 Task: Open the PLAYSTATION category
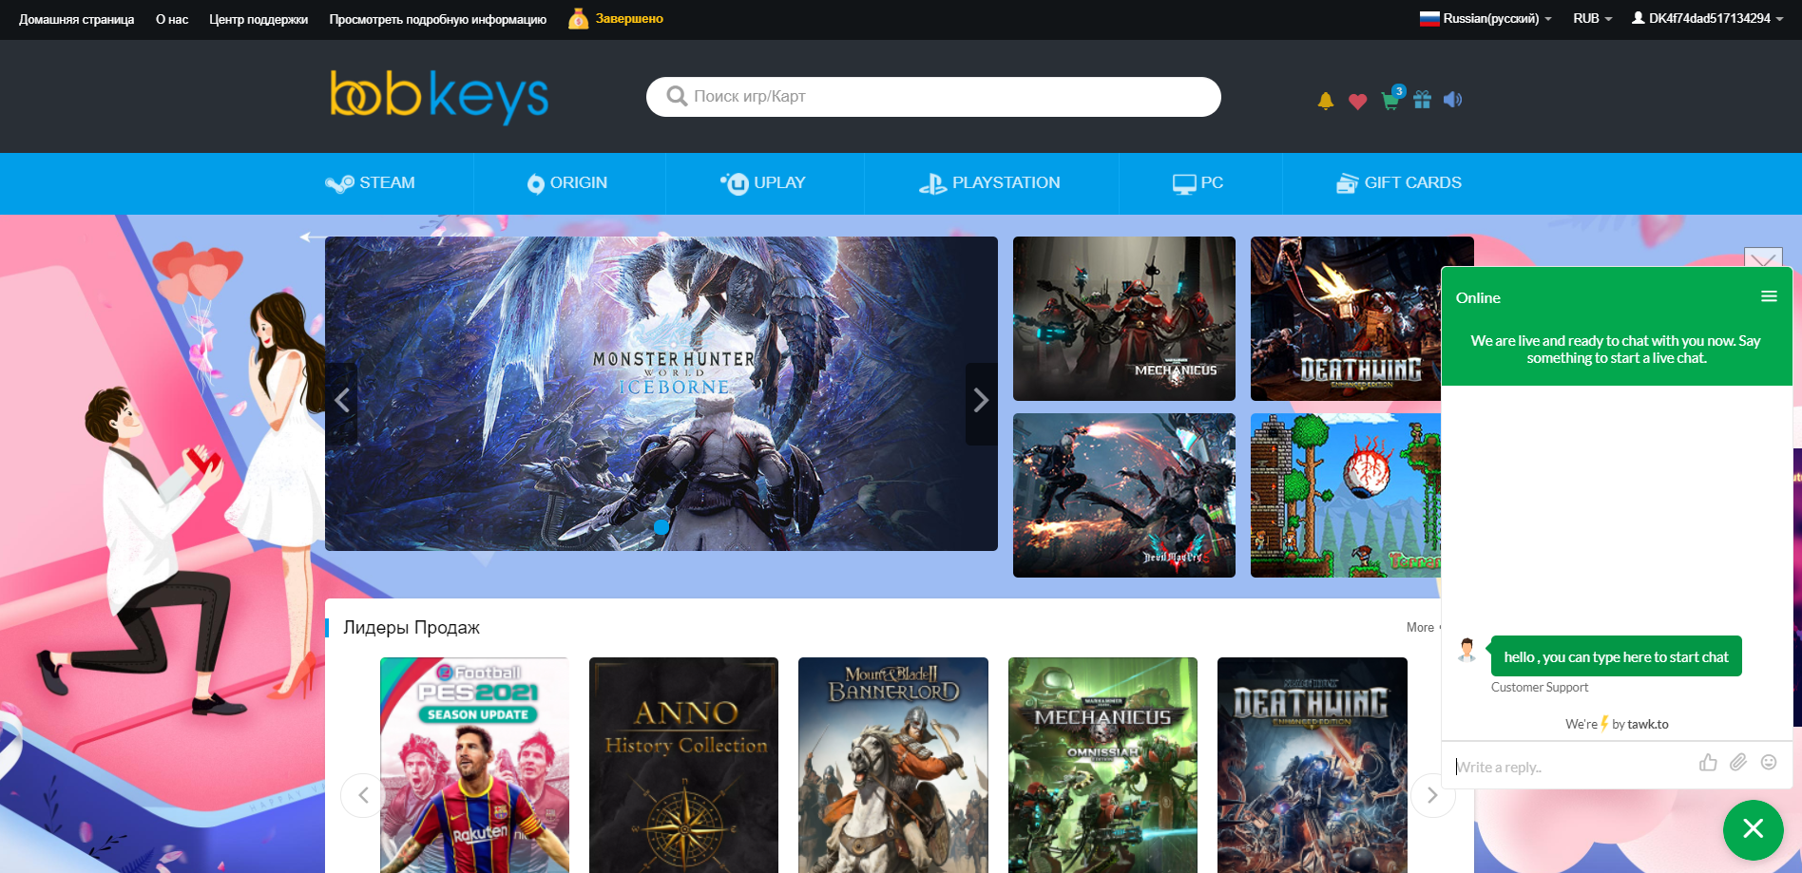[x=989, y=183]
